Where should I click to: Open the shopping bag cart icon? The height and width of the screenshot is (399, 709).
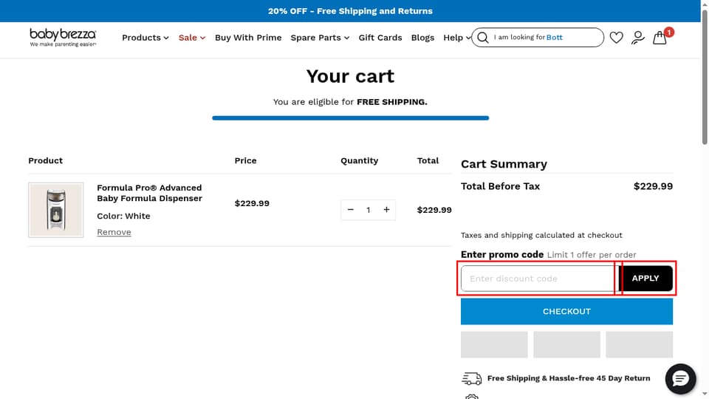[660, 38]
